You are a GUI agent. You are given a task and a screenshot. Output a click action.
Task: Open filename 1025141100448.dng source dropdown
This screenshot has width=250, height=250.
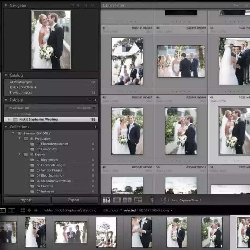[x=171, y=211]
